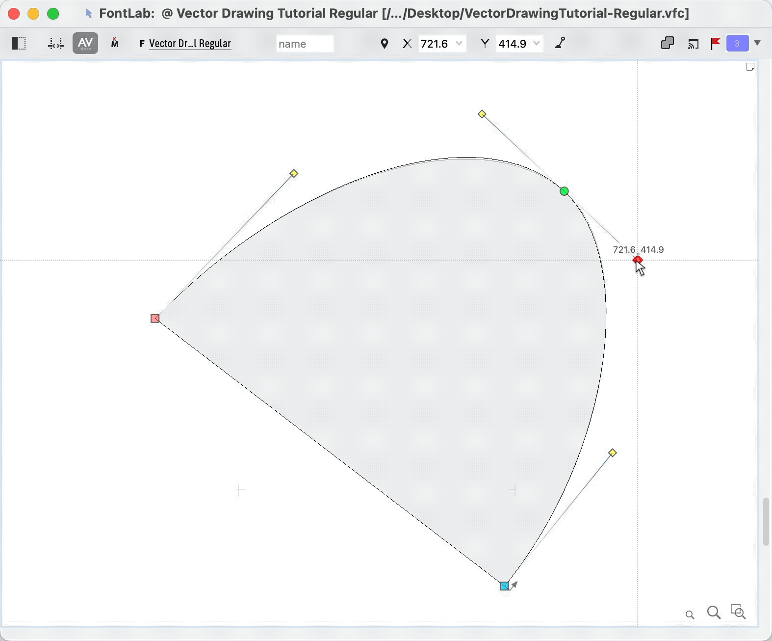Screen dimensions: 772x641
Task: Click the sticky note icon in canvas corner
Action: (750, 67)
